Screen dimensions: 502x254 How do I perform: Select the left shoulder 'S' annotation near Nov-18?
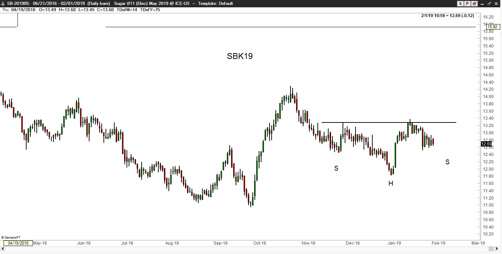point(336,168)
